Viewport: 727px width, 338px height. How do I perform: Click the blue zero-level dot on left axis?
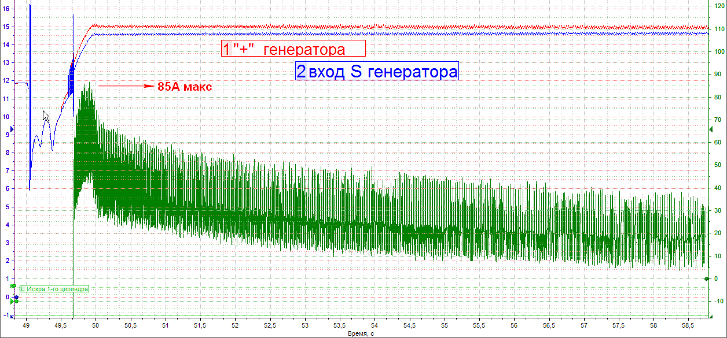pos(16,297)
